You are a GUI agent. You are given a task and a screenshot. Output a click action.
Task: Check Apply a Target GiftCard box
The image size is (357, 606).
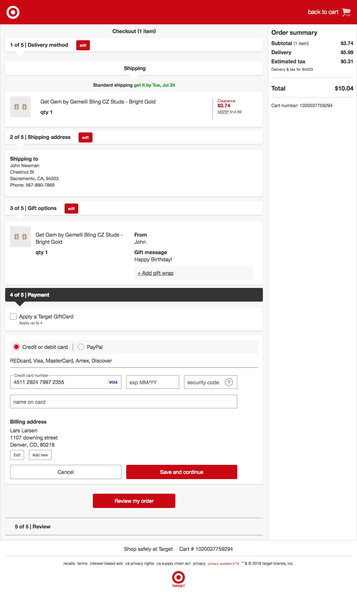coord(13,316)
